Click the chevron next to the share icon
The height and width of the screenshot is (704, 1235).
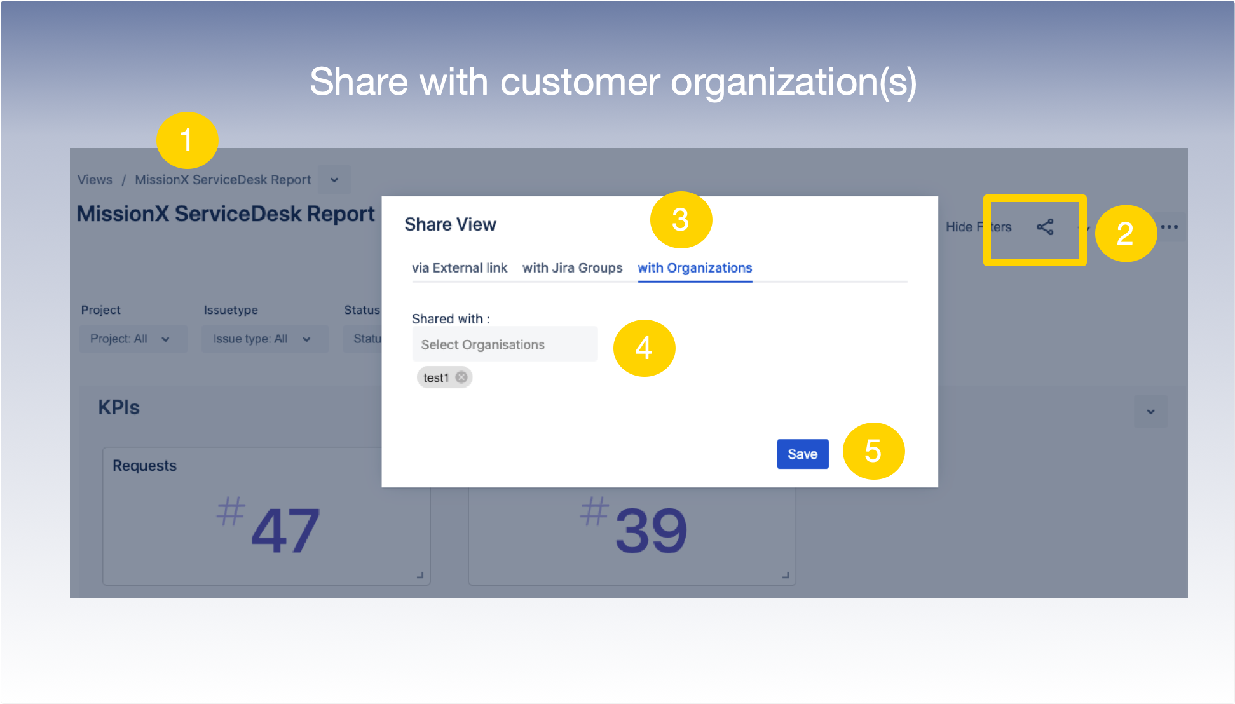[1084, 227]
